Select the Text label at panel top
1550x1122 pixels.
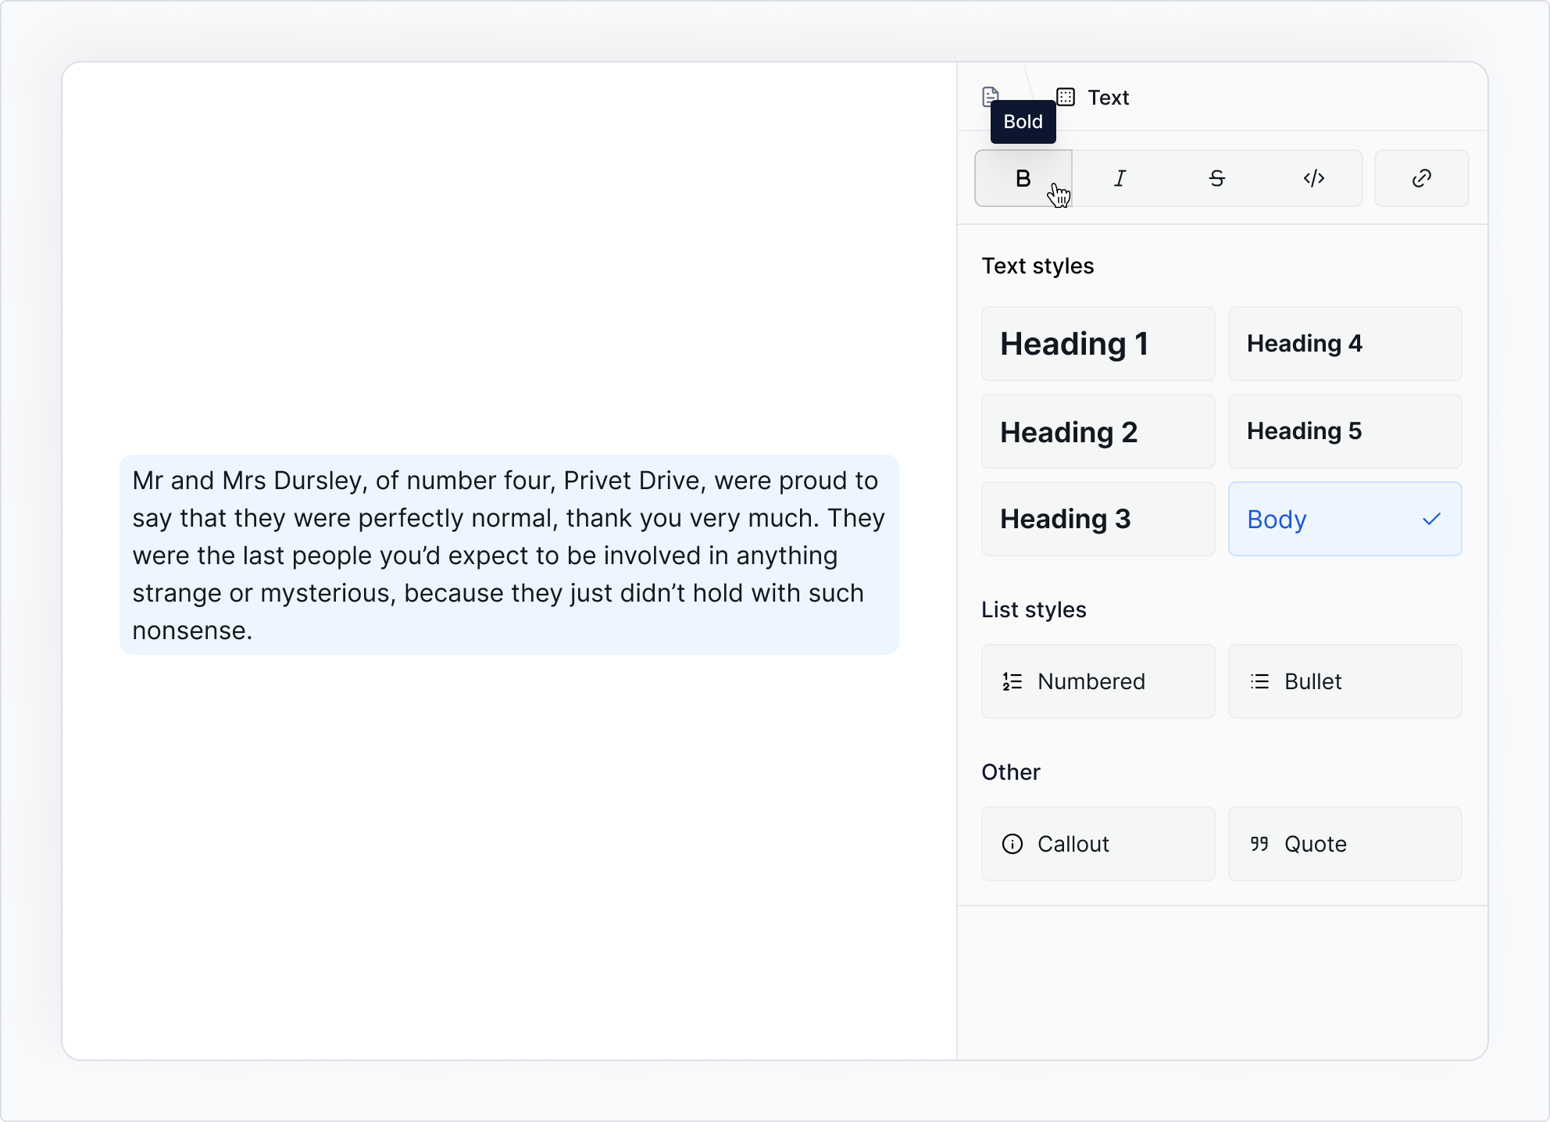tap(1109, 97)
